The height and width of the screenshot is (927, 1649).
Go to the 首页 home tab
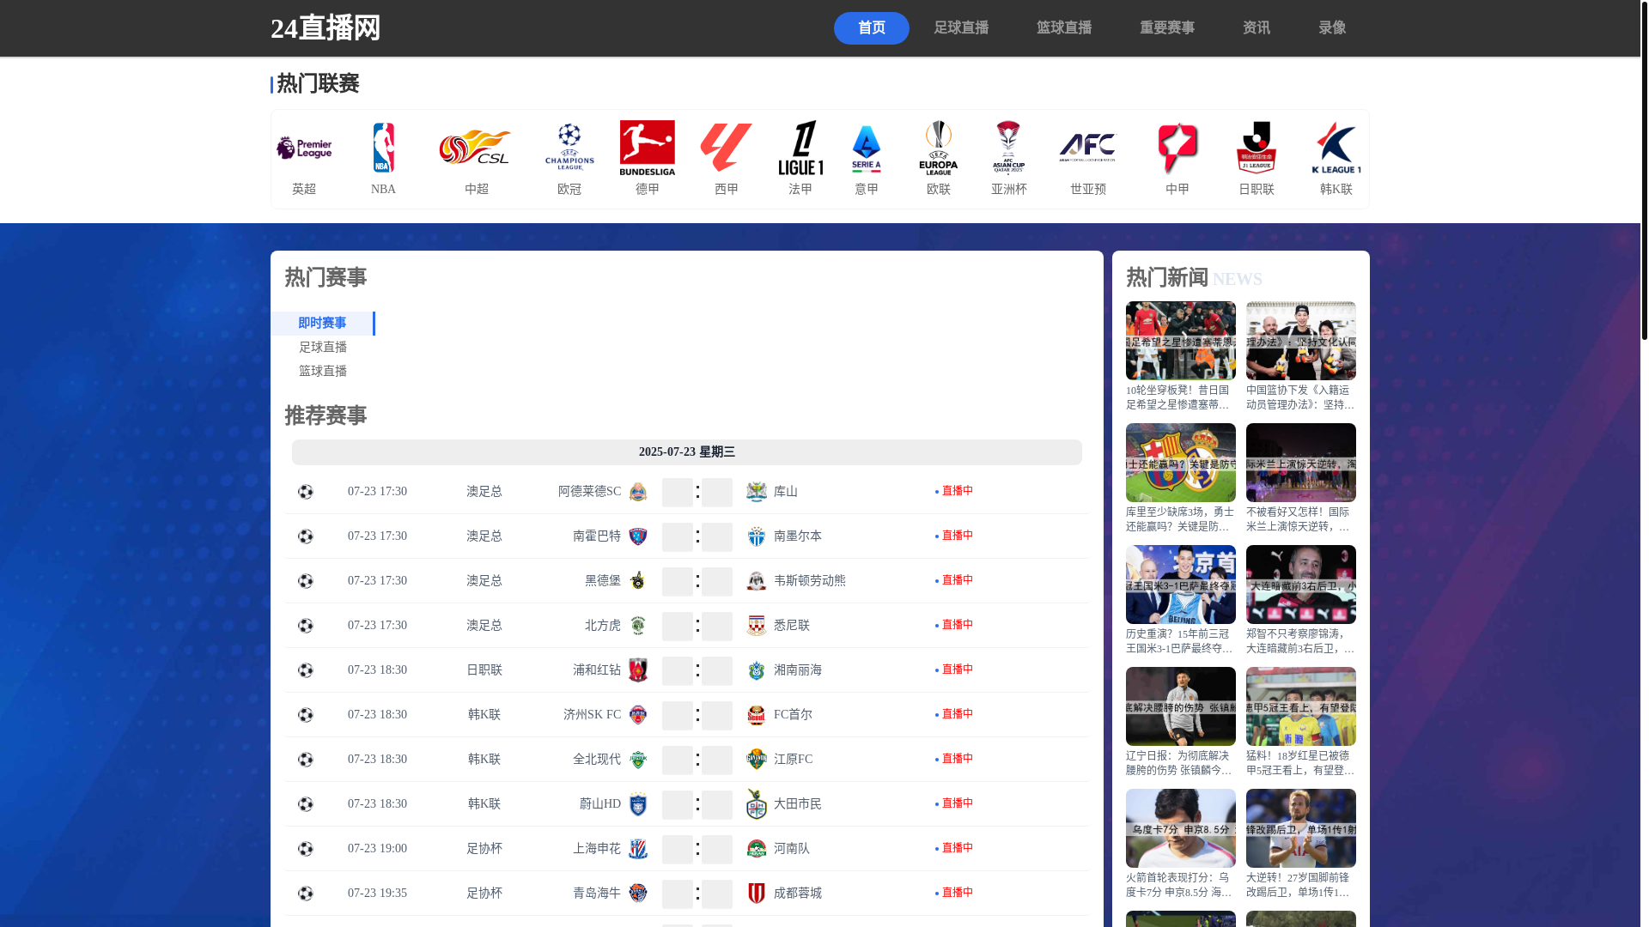tap(871, 28)
